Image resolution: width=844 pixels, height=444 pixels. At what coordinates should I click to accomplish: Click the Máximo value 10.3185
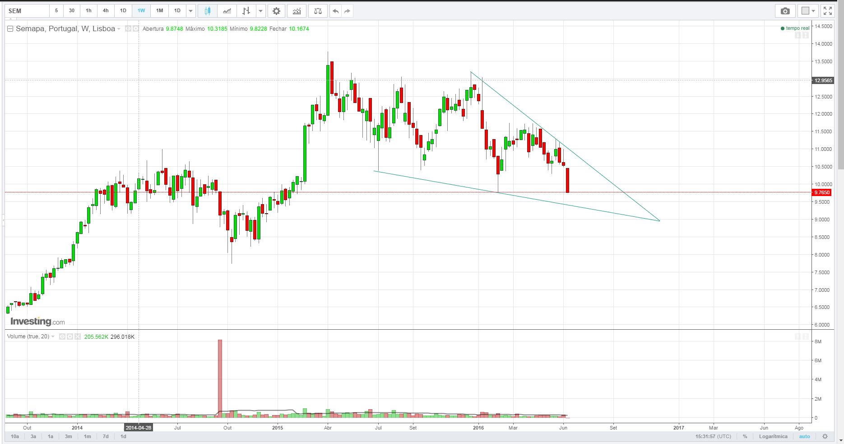[217, 29]
